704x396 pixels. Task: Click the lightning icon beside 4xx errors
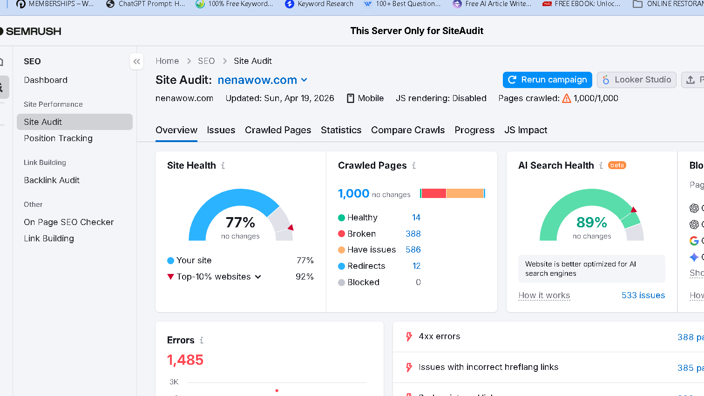409,336
